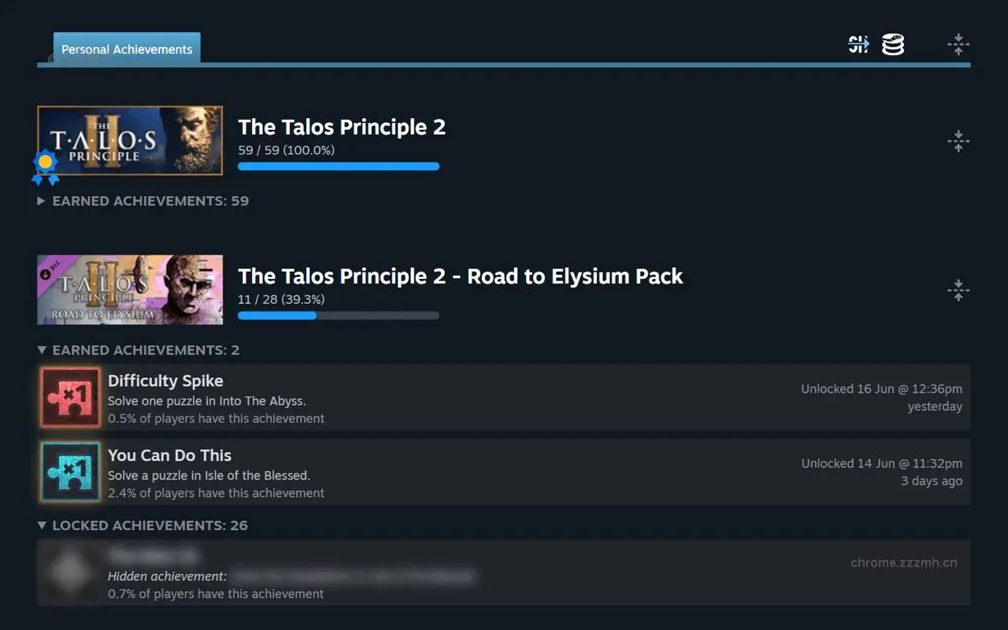The height and width of the screenshot is (630, 1008).
Task: Click the Talos Principle 2 progress bar
Action: [x=339, y=166]
